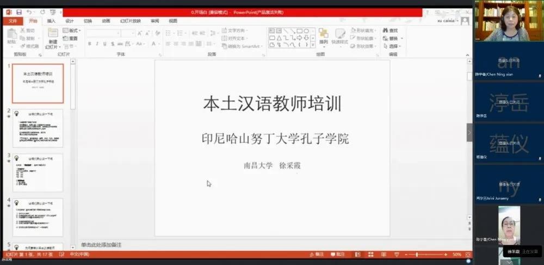Viewport: 544px width, 265px height.
Task: Open the Align Text (对齐文本) dropdown
Action: point(235,38)
